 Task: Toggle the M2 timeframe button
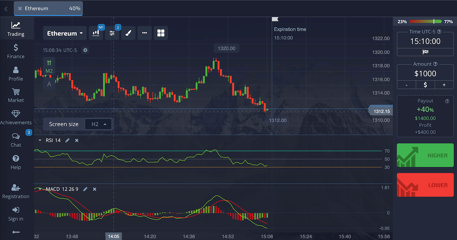(49, 71)
